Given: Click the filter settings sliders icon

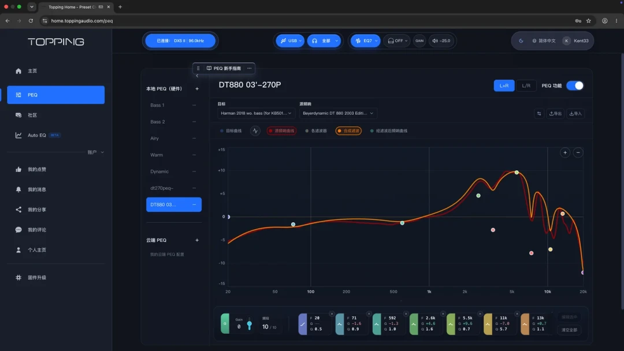Looking at the screenshot, I should [539, 114].
